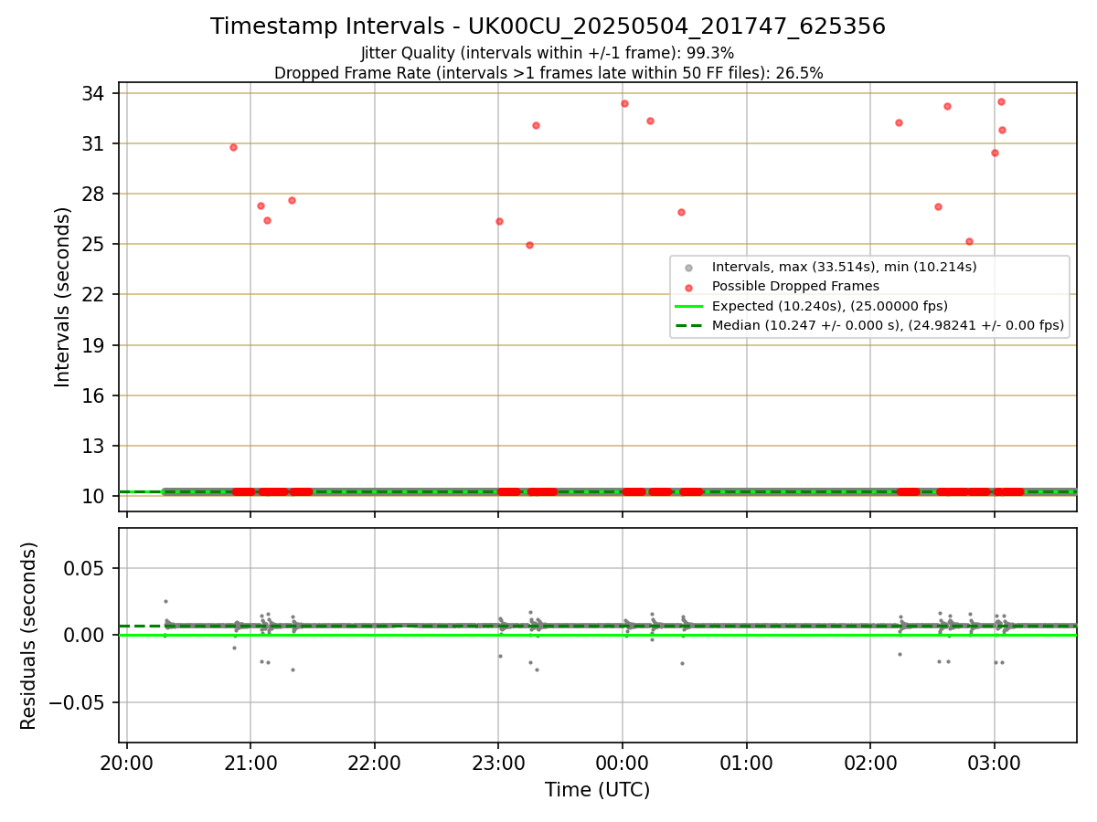Click the '34' tick on the intervals axis
The image size is (1097, 822).
pos(95,93)
